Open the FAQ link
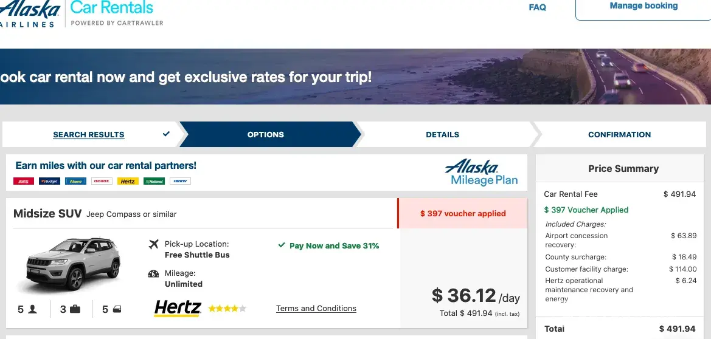This screenshot has height=339, width=711. pyautogui.click(x=538, y=7)
